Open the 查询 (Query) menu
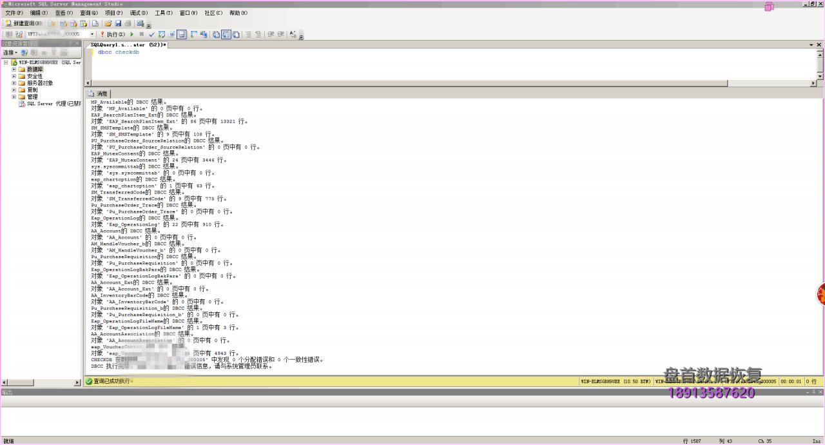The width and height of the screenshot is (825, 445). click(89, 13)
